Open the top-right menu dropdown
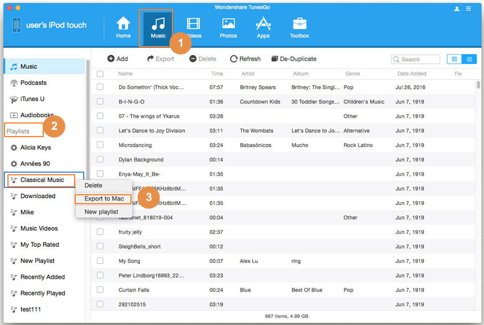This screenshot has height=325, width=484. pos(469,9)
